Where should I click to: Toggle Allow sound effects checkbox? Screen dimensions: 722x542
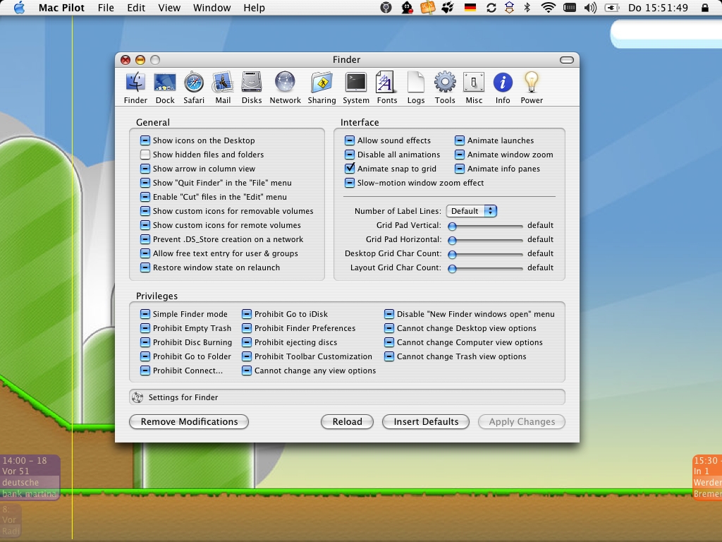pyautogui.click(x=350, y=140)
